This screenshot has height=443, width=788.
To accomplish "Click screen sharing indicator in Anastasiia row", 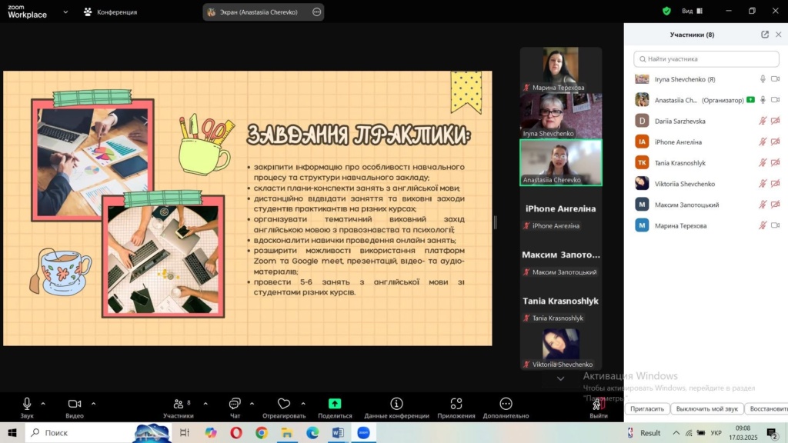I will coord(751,100).
